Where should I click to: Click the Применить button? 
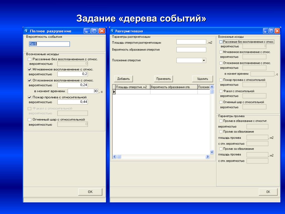point(163,79)
